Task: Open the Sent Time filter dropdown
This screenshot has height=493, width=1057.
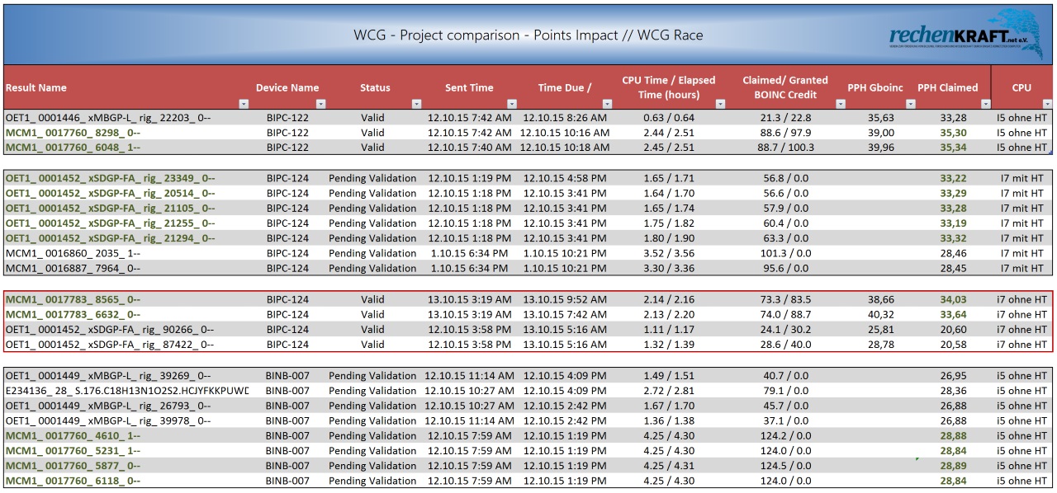Action: coord(512,104)
